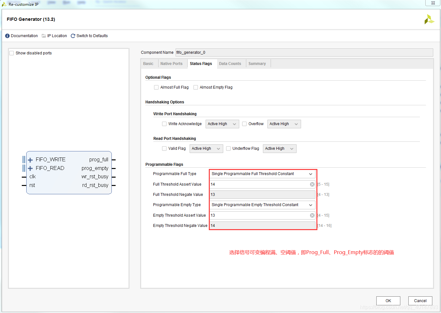The image size is (441, 313).
Task: Enable the Almost Full Flag checkbox
Action: [156, 87]
